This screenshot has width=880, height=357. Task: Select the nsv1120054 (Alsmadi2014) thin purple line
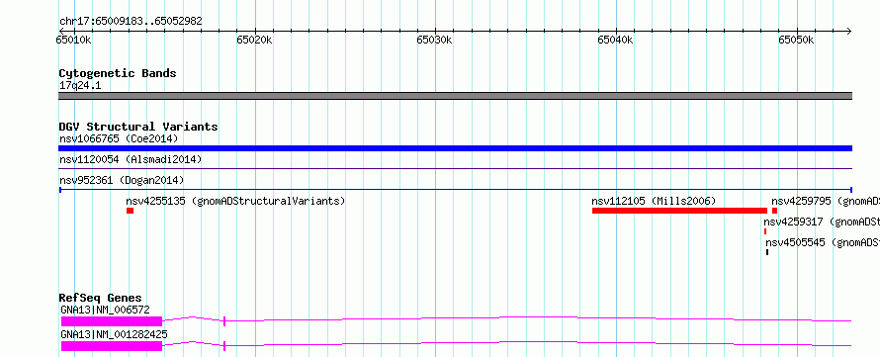pyautogui.click(x=455, y=168)
